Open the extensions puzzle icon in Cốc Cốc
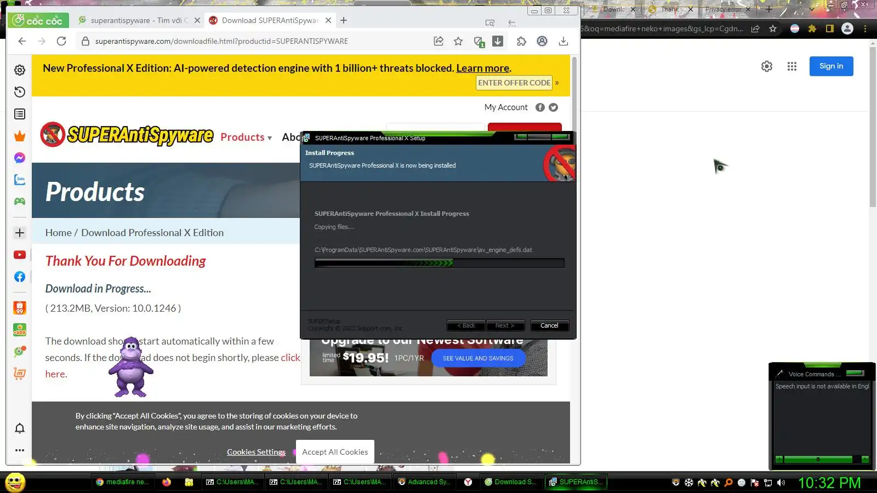This screenshot has width=877, height=493. pyautogui.click(x=521, y=41)
